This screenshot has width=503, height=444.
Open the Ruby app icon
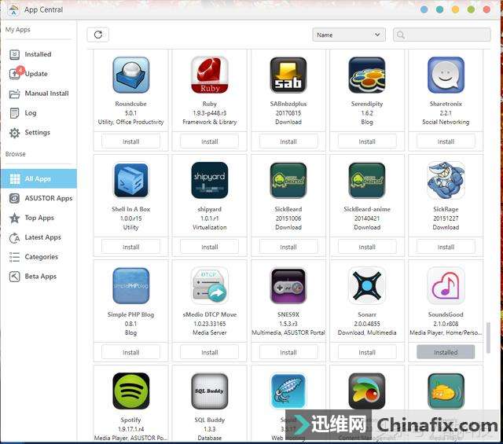coord(209,75)
